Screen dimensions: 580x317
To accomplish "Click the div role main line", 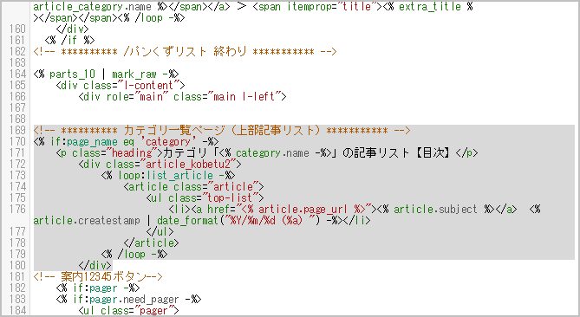I will coord(182,96).
